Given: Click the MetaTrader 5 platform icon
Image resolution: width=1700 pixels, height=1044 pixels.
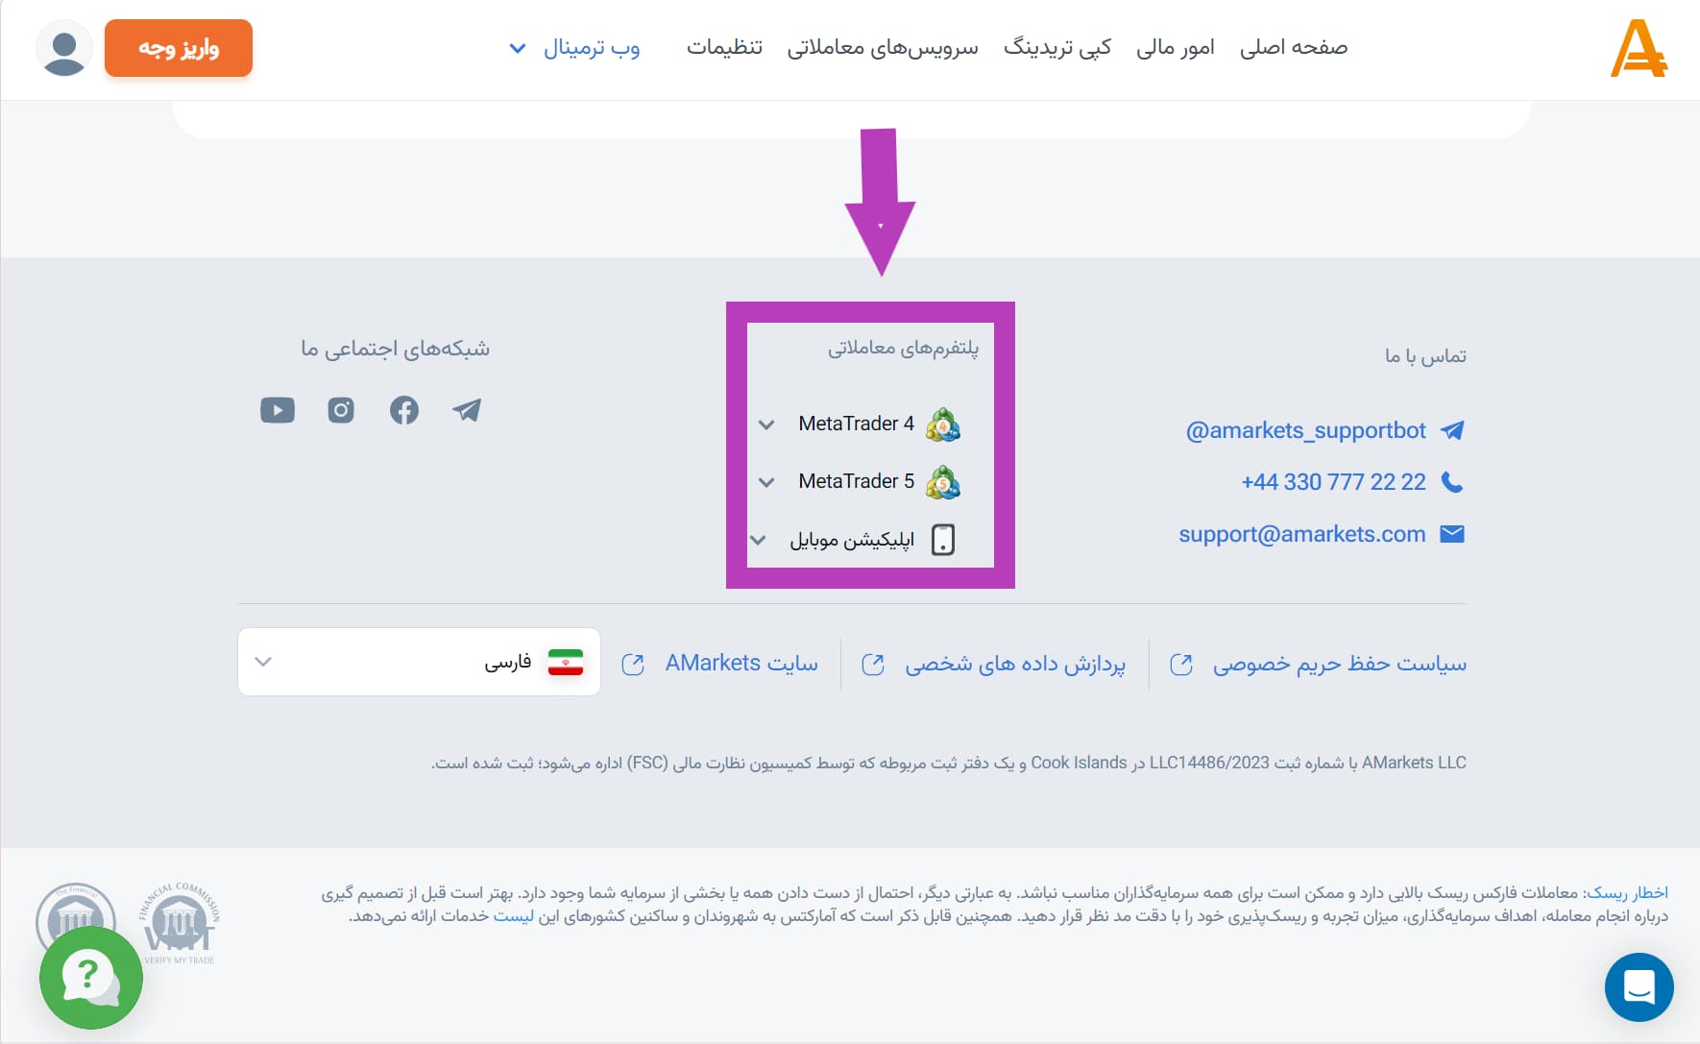Looking at the screenshot, I should click(943, 482).
